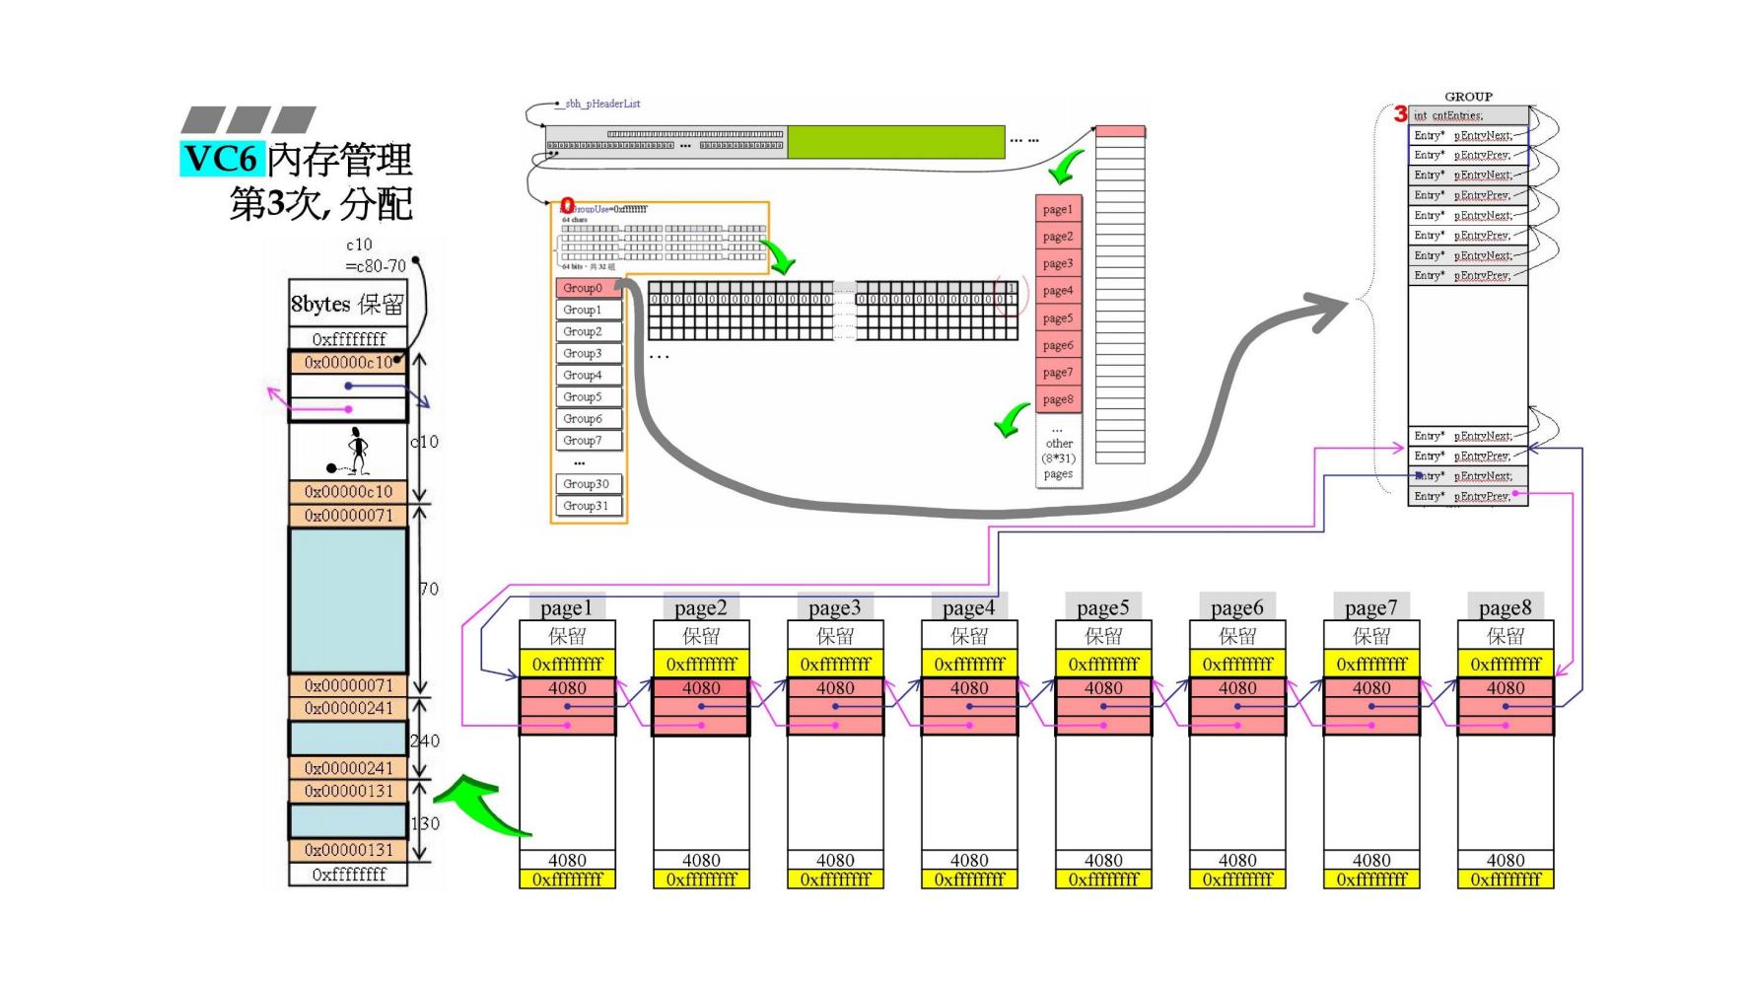Choose the Group6 box

pyautogui.click(x=589, y=418)
